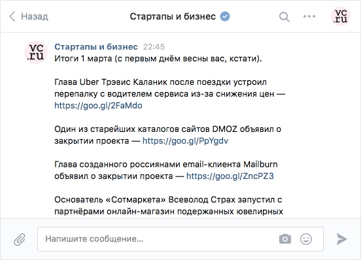Click the vc.ru avatar beside the message
The width and height of the screenshot is (361, 260).
(36, 52)
